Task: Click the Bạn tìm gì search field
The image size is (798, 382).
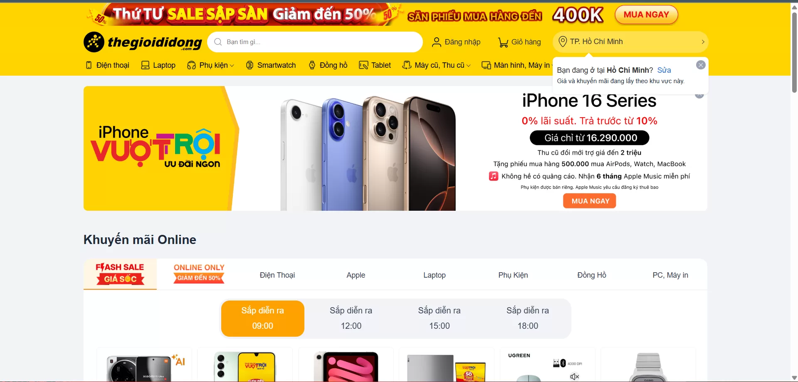Action: pyautogui.click(x=315, y=42)
